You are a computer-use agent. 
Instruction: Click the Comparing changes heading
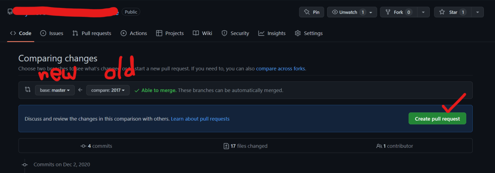point(58,58)
